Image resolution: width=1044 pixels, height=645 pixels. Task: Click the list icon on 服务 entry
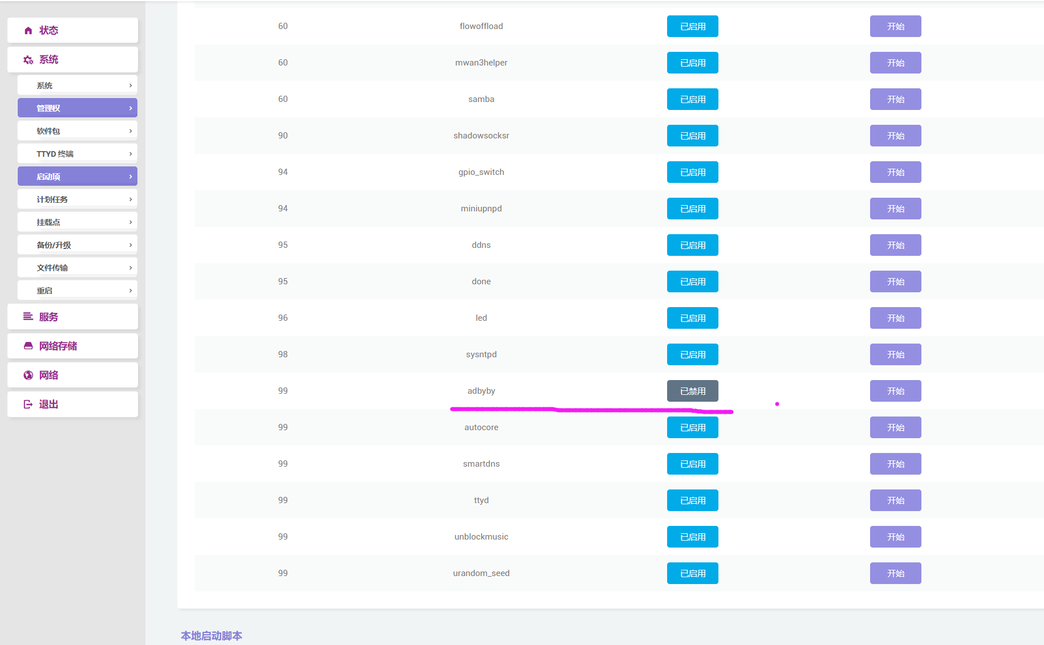point(27,317)
